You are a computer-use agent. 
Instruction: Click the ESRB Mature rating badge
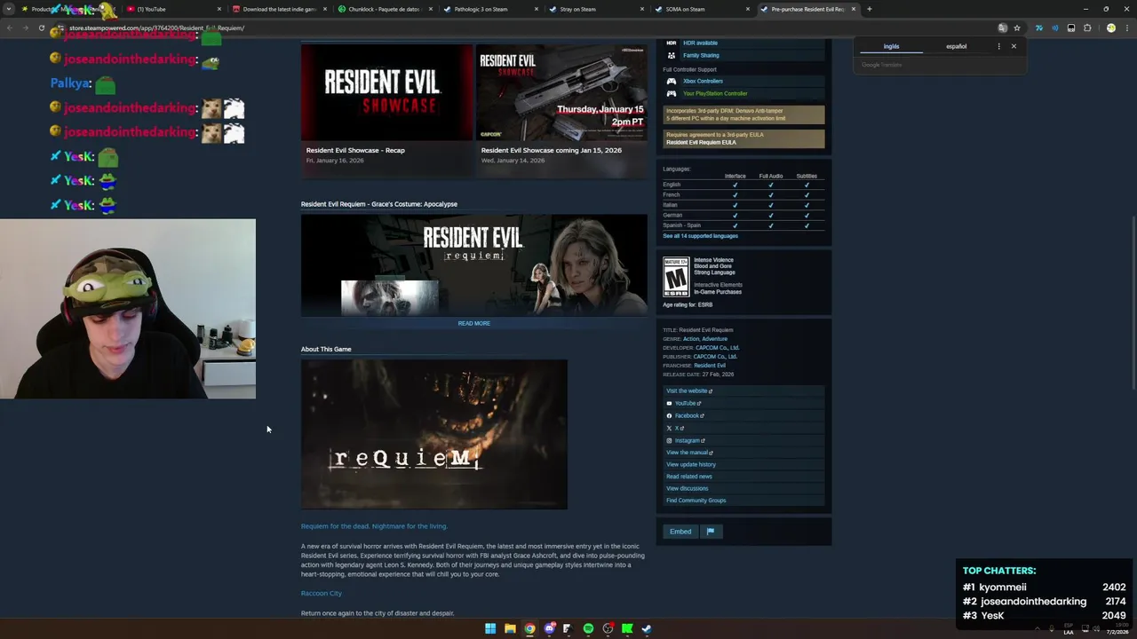(676, 277)
